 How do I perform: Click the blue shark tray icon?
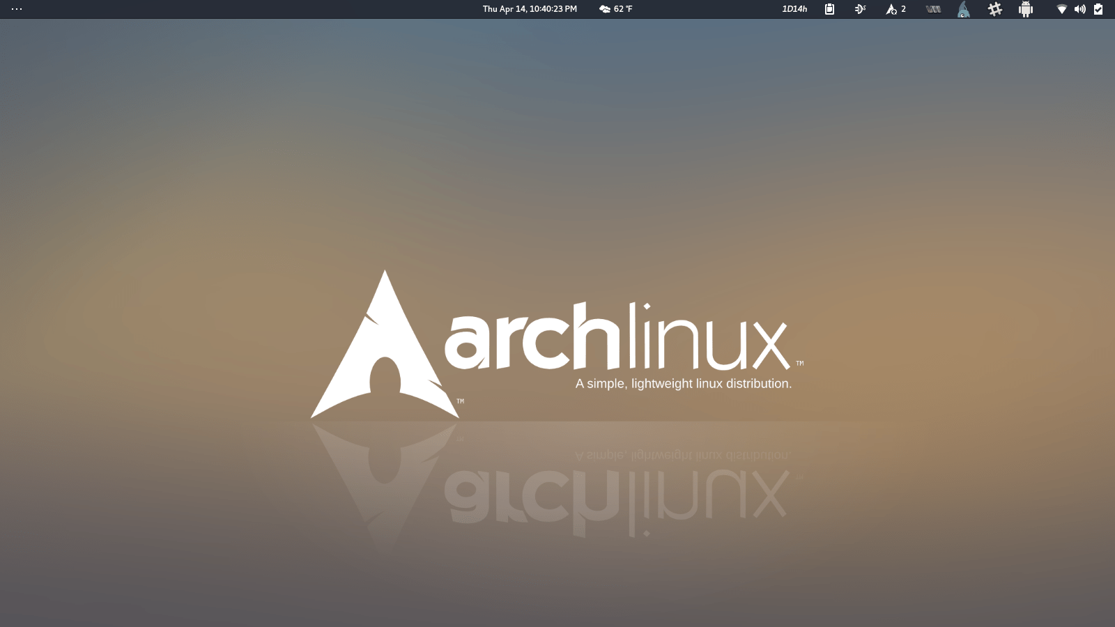click(964, 9)
